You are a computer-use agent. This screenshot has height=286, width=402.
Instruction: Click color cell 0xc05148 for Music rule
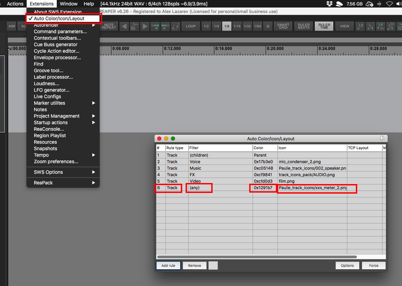tap(265, 168)
